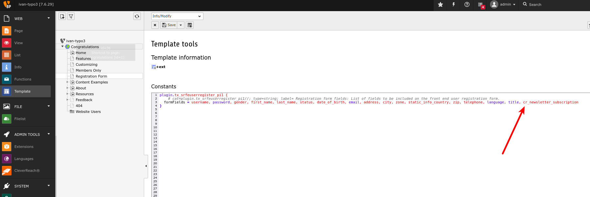Open the Info/Modify dropdown
Image resolution: width=590 pixels, height=197 pixels.
tap(177, 16)
